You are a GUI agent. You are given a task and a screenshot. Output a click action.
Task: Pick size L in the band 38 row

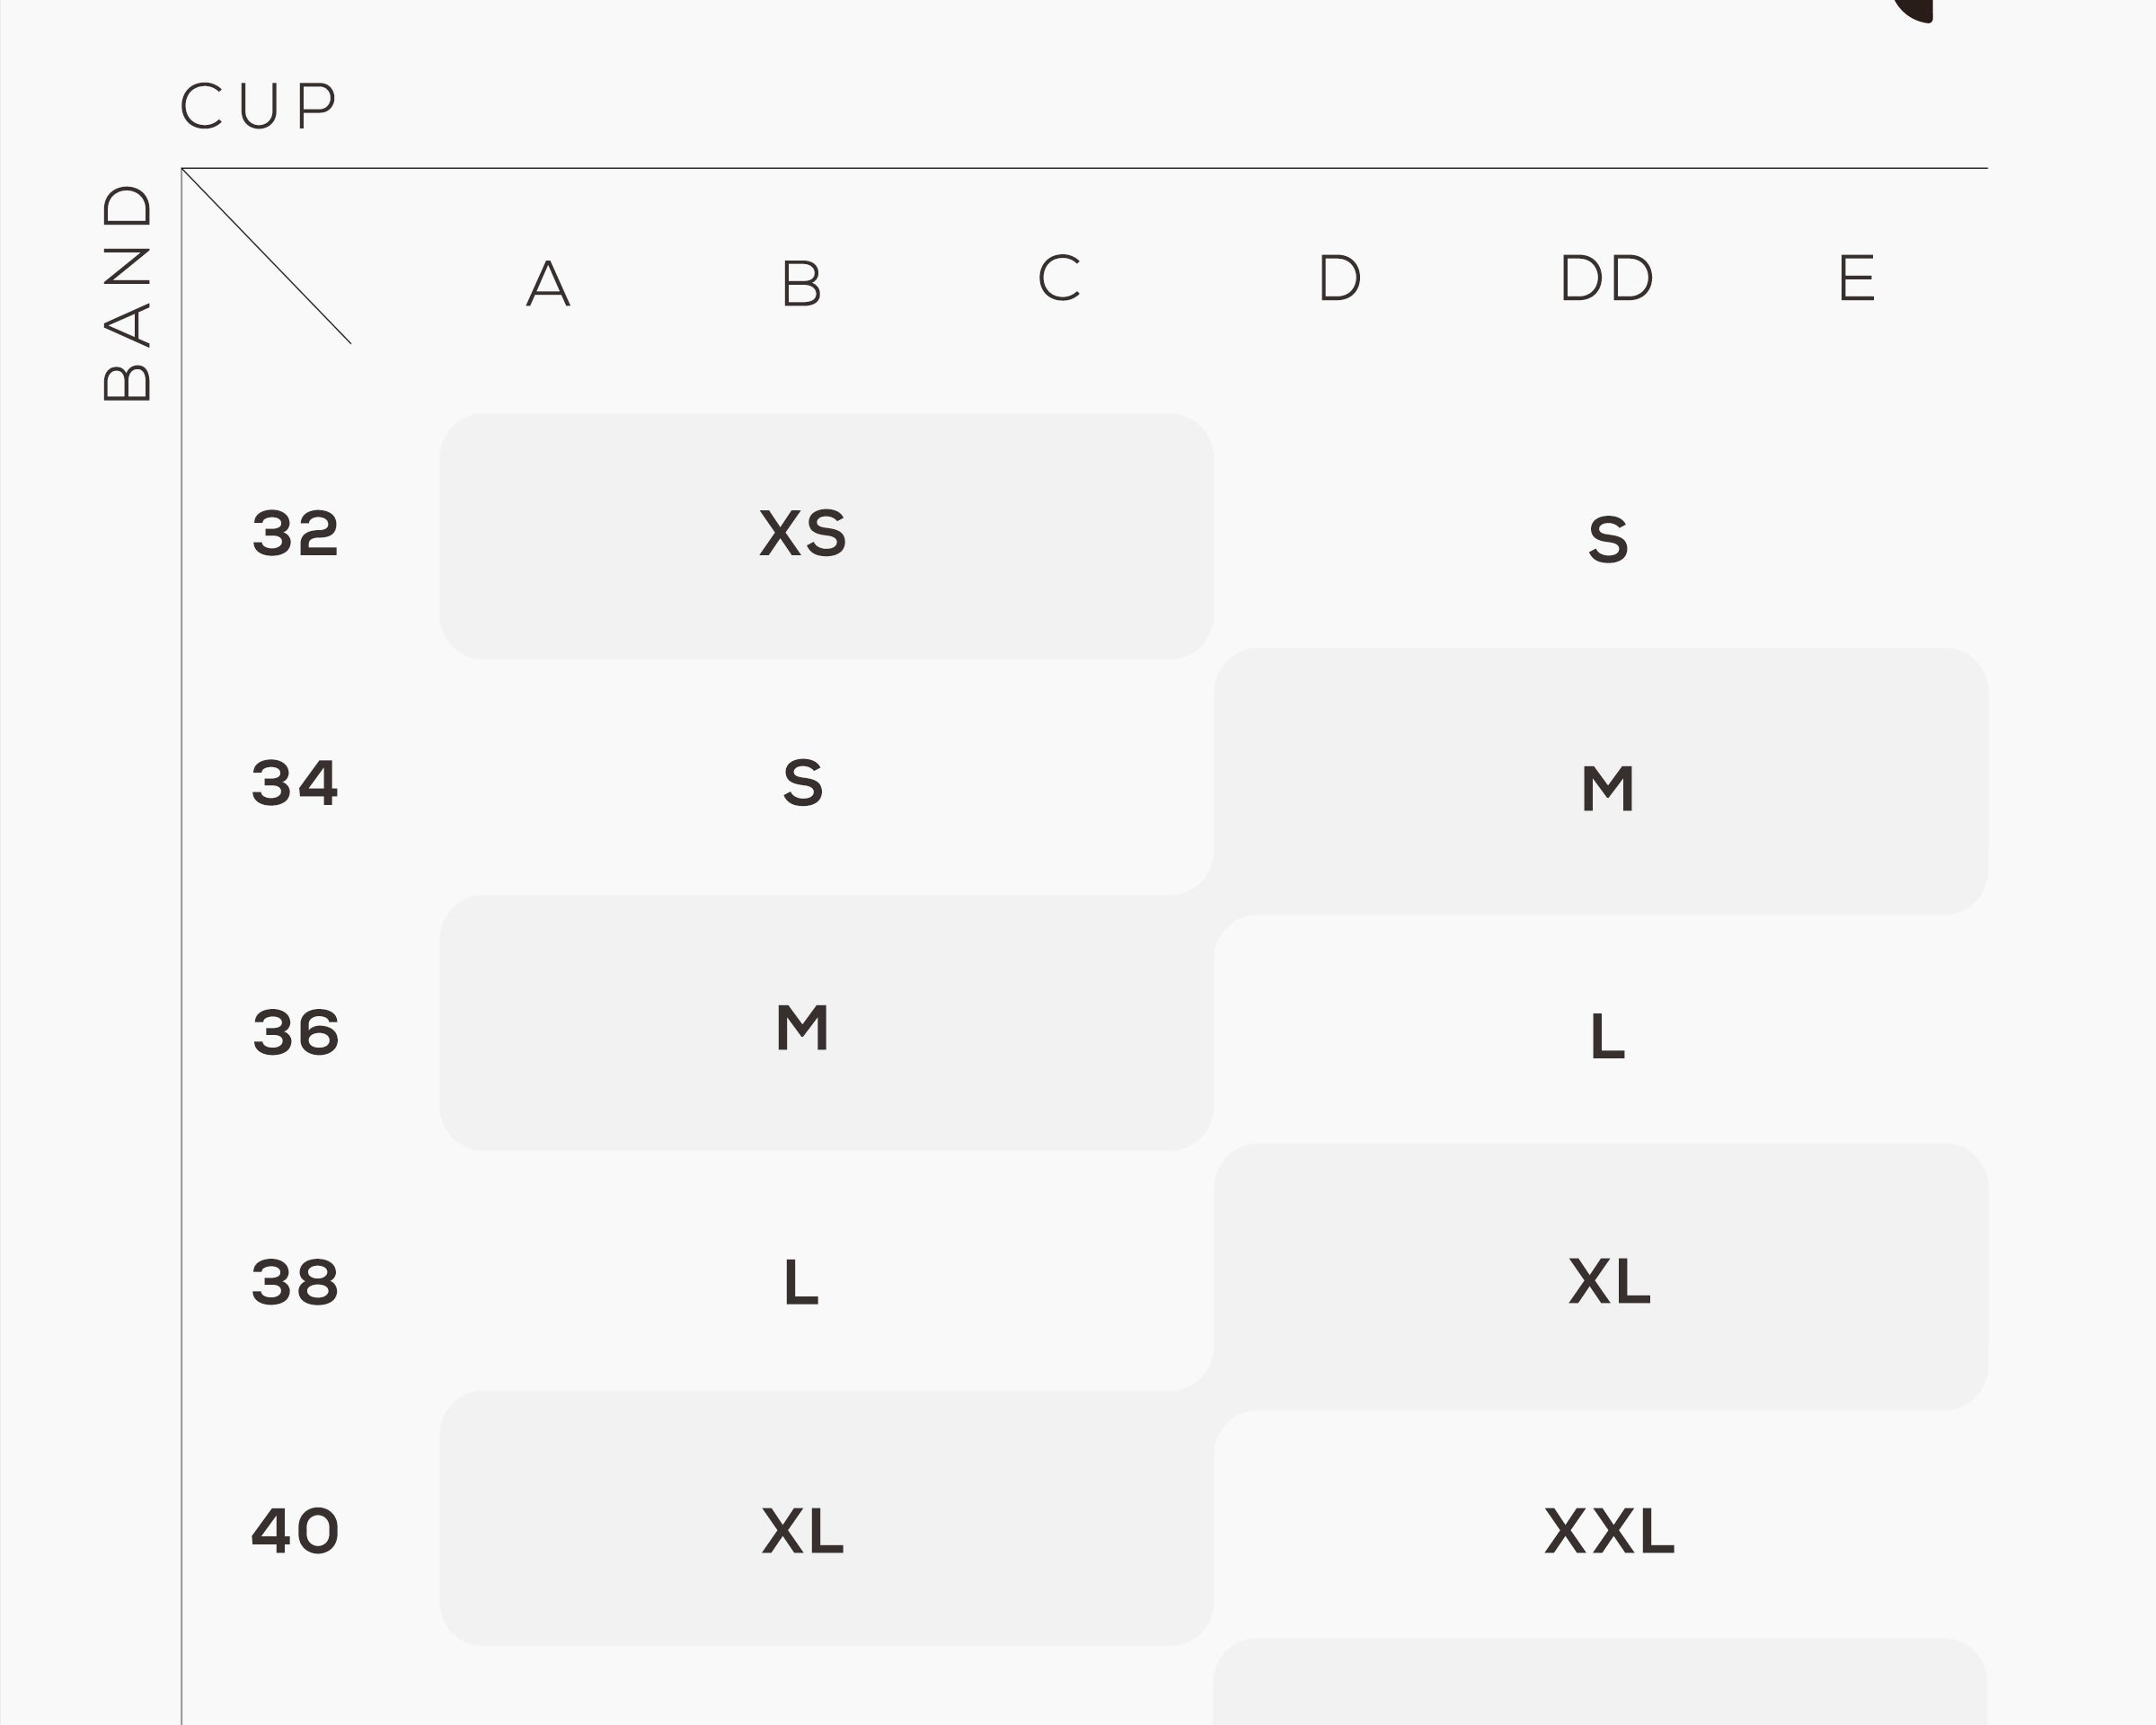pyautogui.click(x=802, y=1283)
